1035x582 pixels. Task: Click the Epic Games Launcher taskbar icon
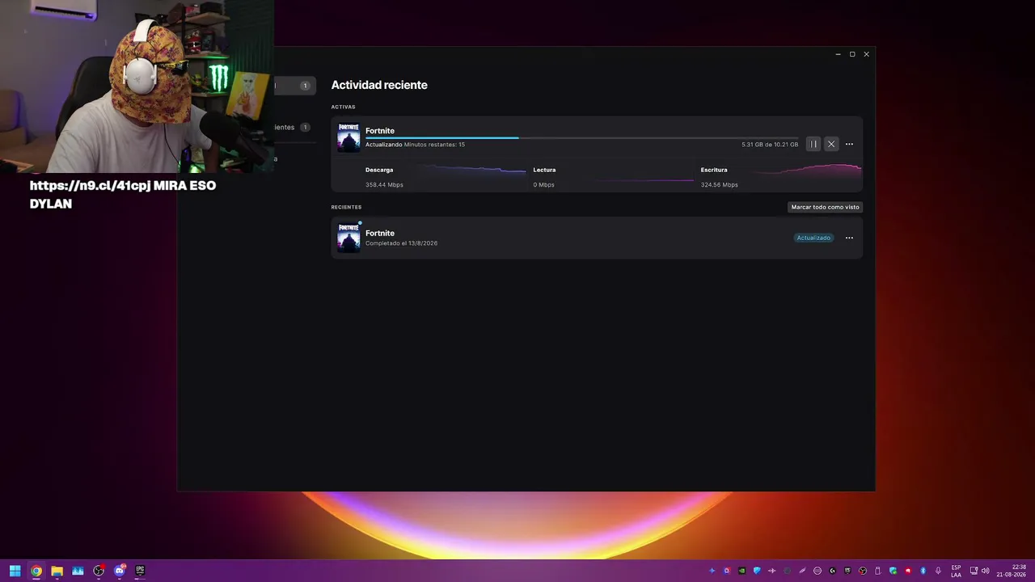click(x=140, y=571)
